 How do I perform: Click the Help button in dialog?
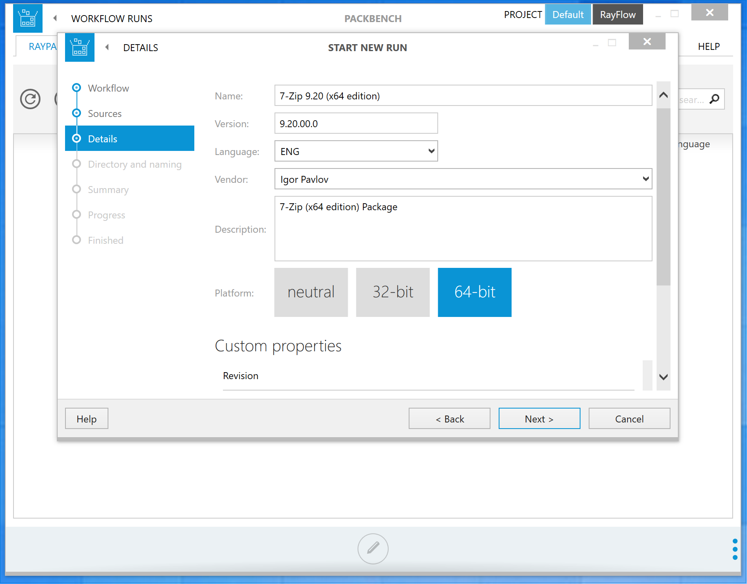click(87, 418)
